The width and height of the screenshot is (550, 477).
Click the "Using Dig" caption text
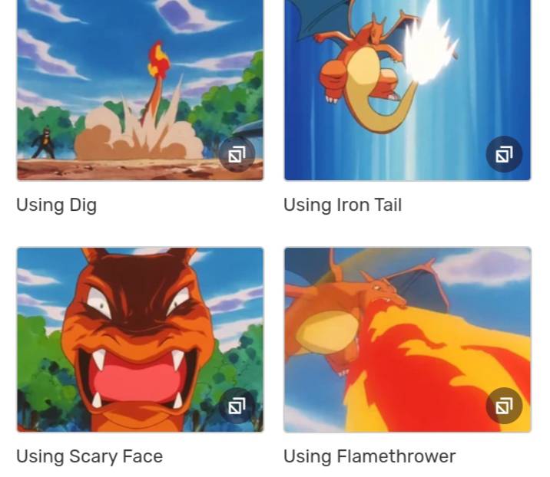(x=57, y=205)
